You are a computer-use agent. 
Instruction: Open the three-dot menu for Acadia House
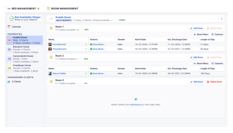pyautogui.click(x=222, y=19)
